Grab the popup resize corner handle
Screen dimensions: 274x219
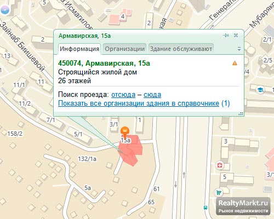tap(241, 113)
